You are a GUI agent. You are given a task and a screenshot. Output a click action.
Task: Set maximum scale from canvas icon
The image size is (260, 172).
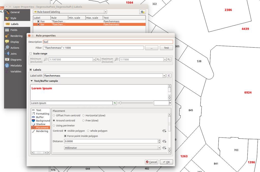pyautogui.click(x=169, y=59)
